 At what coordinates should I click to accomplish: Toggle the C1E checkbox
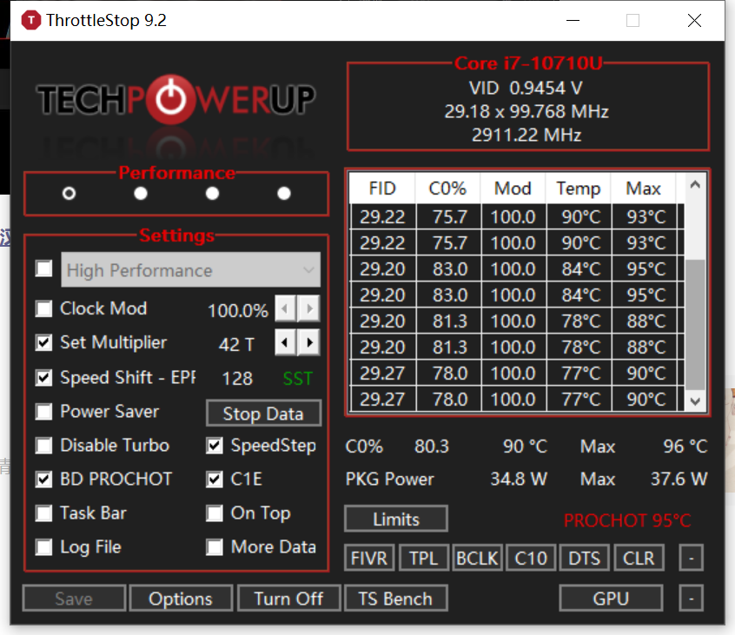(x=215, y=480)
